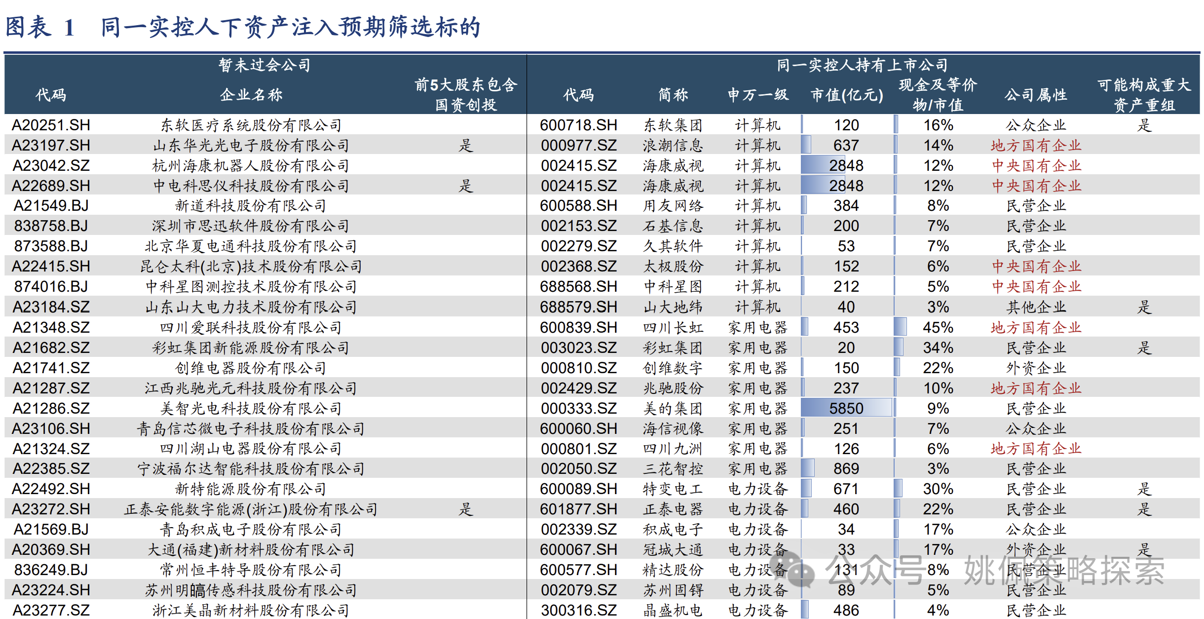
Task: Click the 市值(亿元) column header
Action: pyautogui.click(x=847, y=94)
